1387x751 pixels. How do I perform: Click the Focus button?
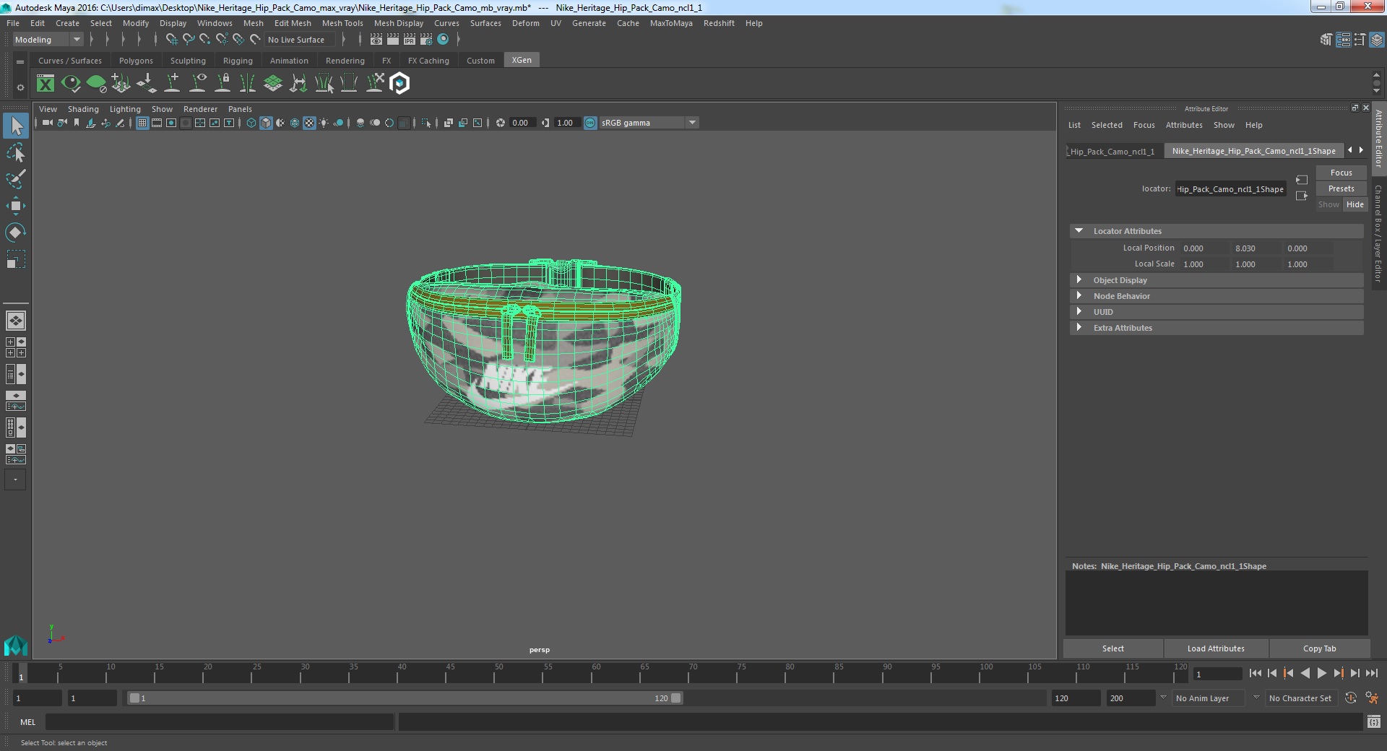1341,173
